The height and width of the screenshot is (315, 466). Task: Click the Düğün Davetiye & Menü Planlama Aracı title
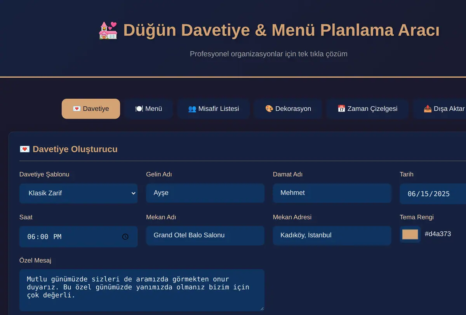tap(281, 30)
